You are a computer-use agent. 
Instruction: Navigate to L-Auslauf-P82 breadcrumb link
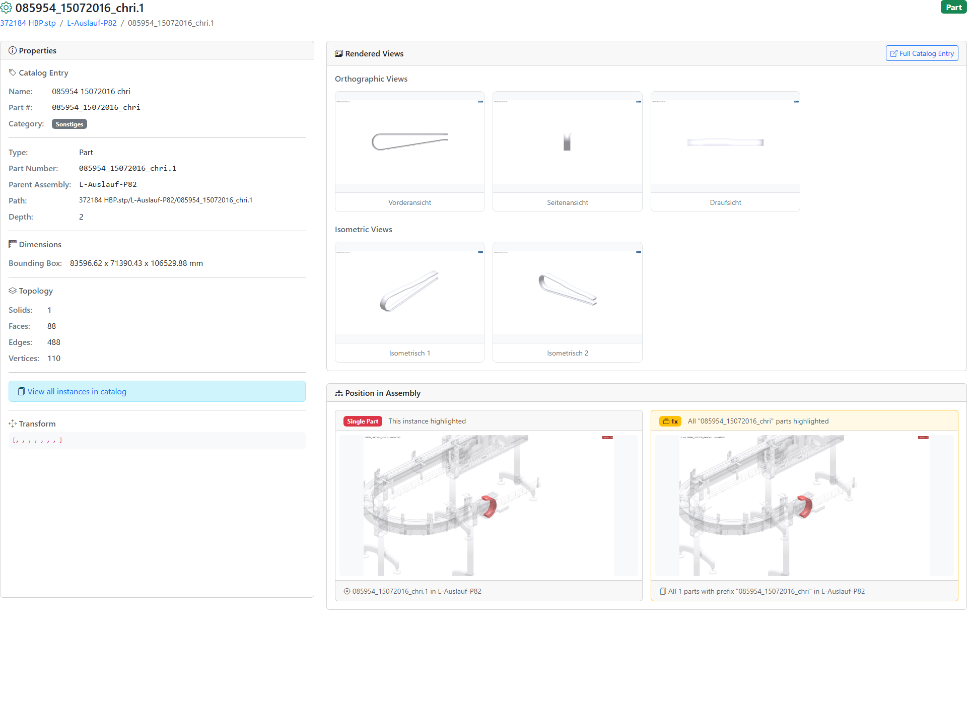pyautogui.click(x=92, y=23)
